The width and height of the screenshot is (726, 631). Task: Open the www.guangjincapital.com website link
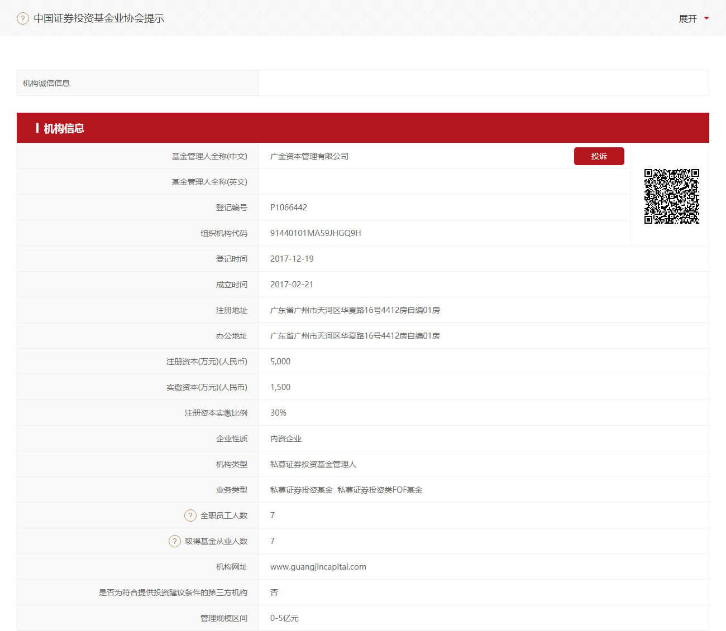pyautogui.click(x=318, y=567)
